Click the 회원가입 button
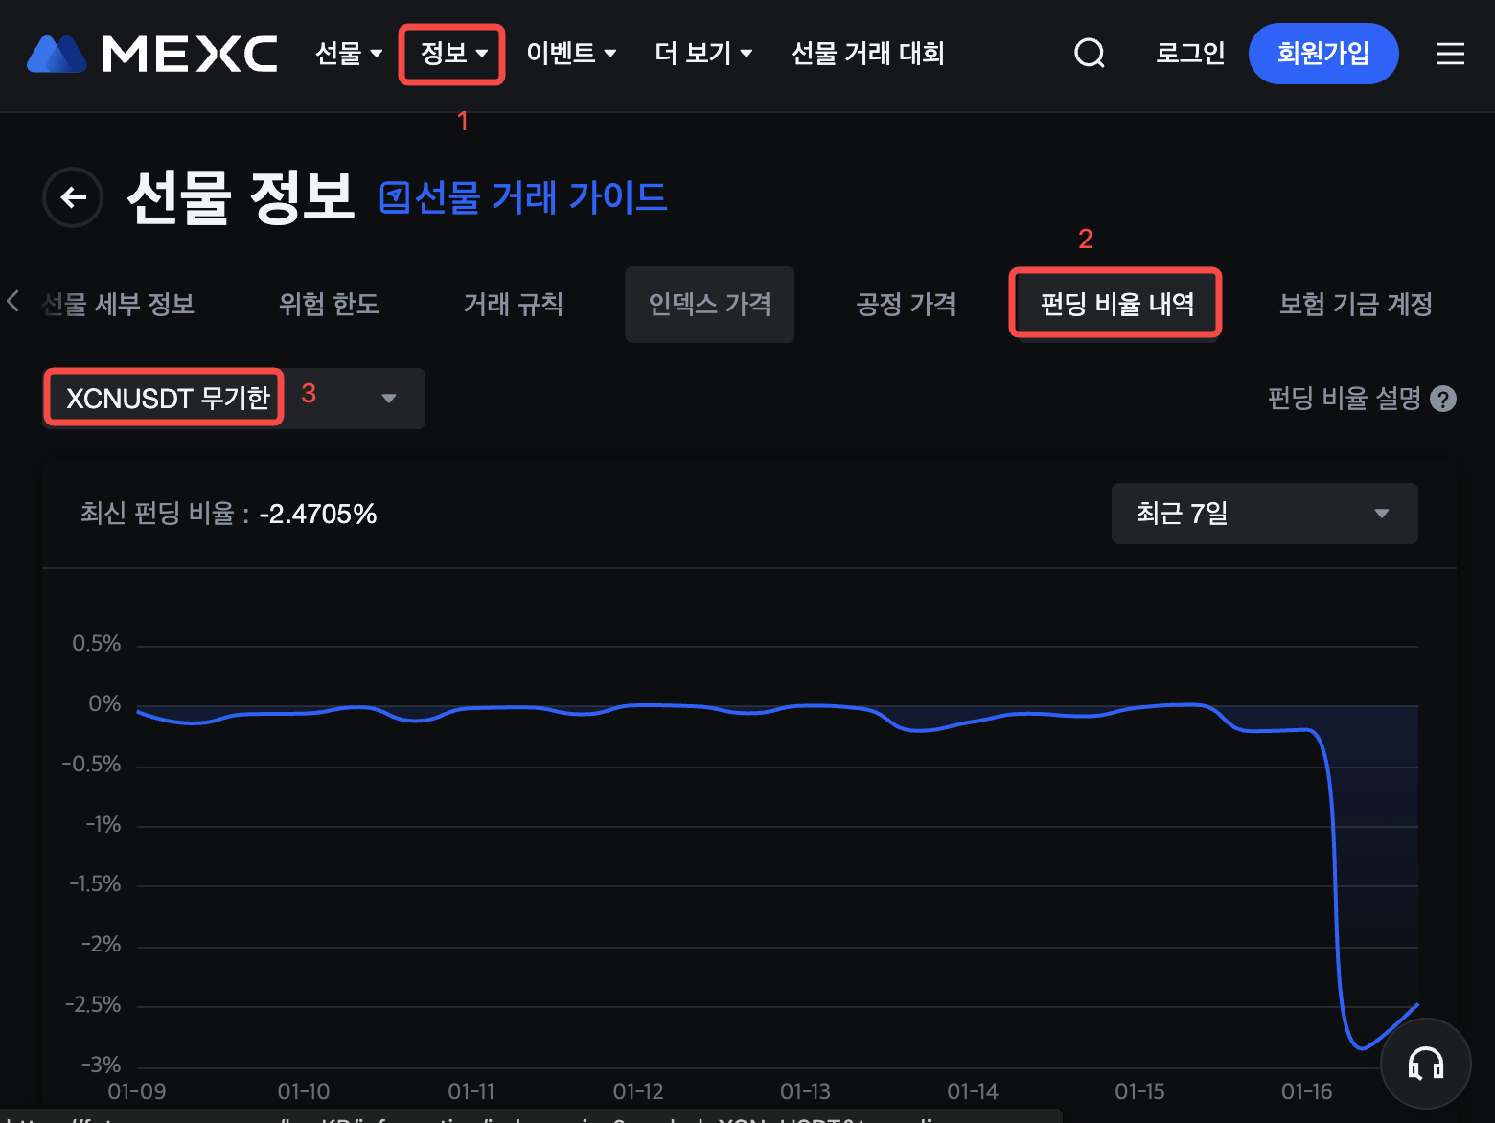 [x=1322, y=54]
